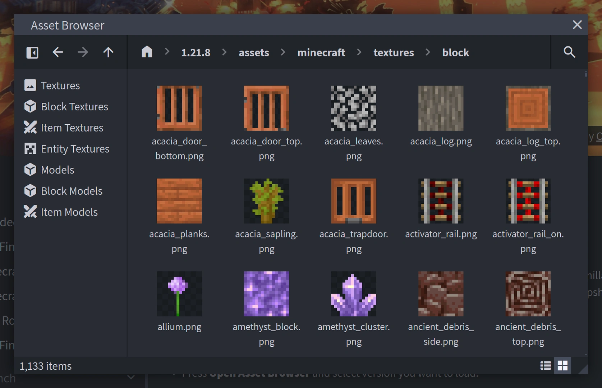The height and width of the screenshot is (388, 602).
Task: Open the Block Textures section
Action: (74, 106)
